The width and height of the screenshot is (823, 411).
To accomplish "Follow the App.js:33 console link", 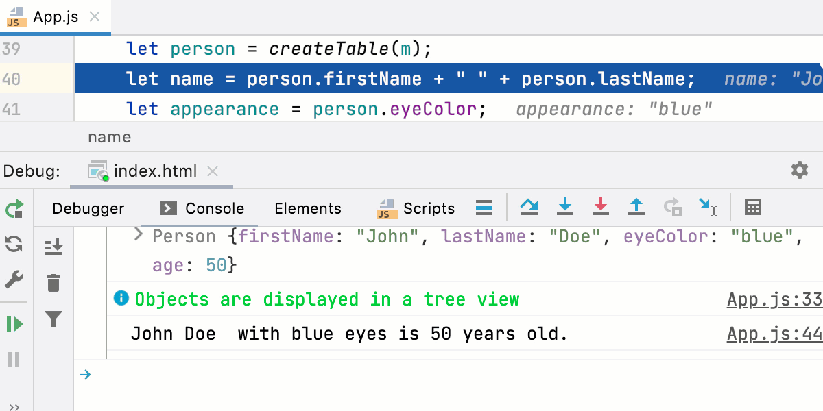I will pyautogui.click(x=774, y=299).
